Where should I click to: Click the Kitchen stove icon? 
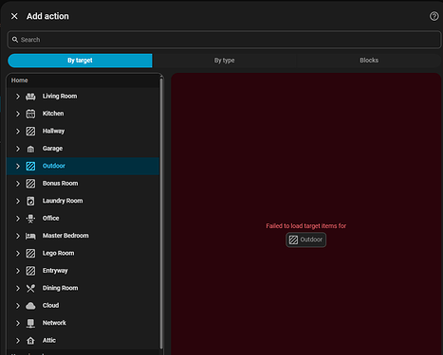pos(30,114)
